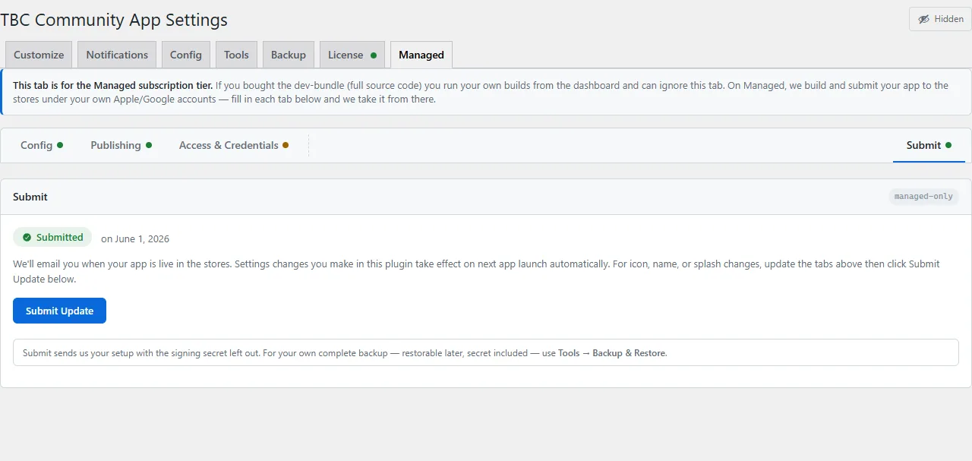Click the green dot next to Publishing

click(x=149, y=145)
